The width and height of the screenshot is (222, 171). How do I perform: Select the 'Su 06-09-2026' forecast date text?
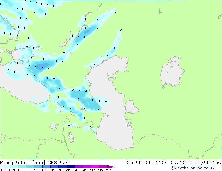pos(147,163)
